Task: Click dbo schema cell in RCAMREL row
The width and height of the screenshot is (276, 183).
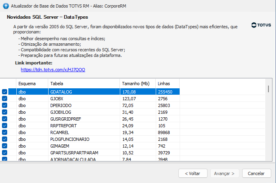Action: tap(32, 132)
